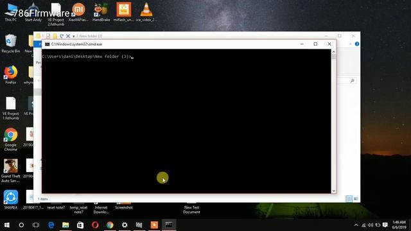411x231 pixels.
Task: Switch to the cmd.exe taskbar button
Action: click(169, 225)
